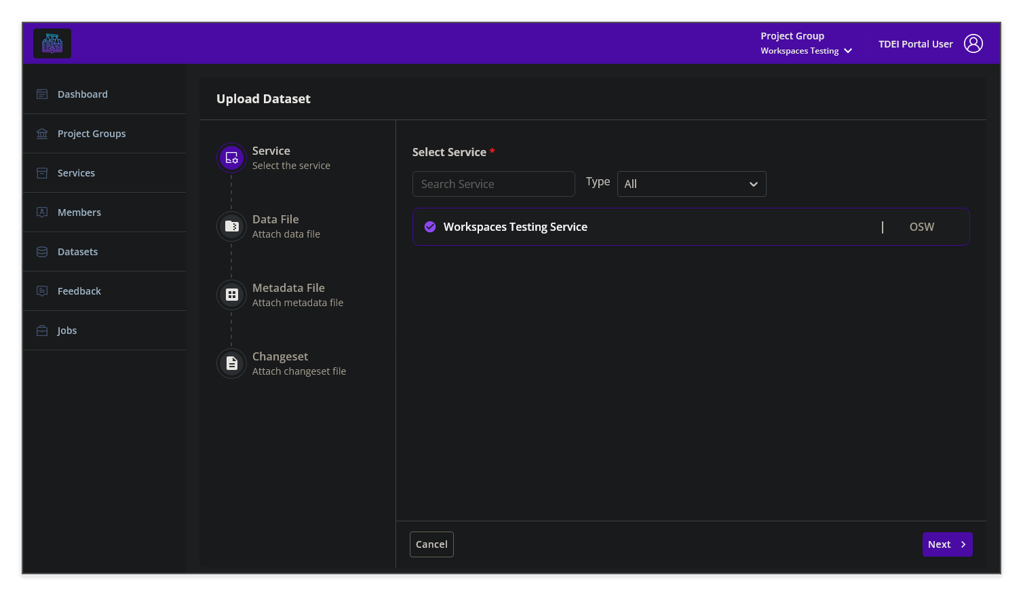Select the Project Groups bank icon
The width and height of the screenshot is (1023, 596).
(x=42, y=133)
